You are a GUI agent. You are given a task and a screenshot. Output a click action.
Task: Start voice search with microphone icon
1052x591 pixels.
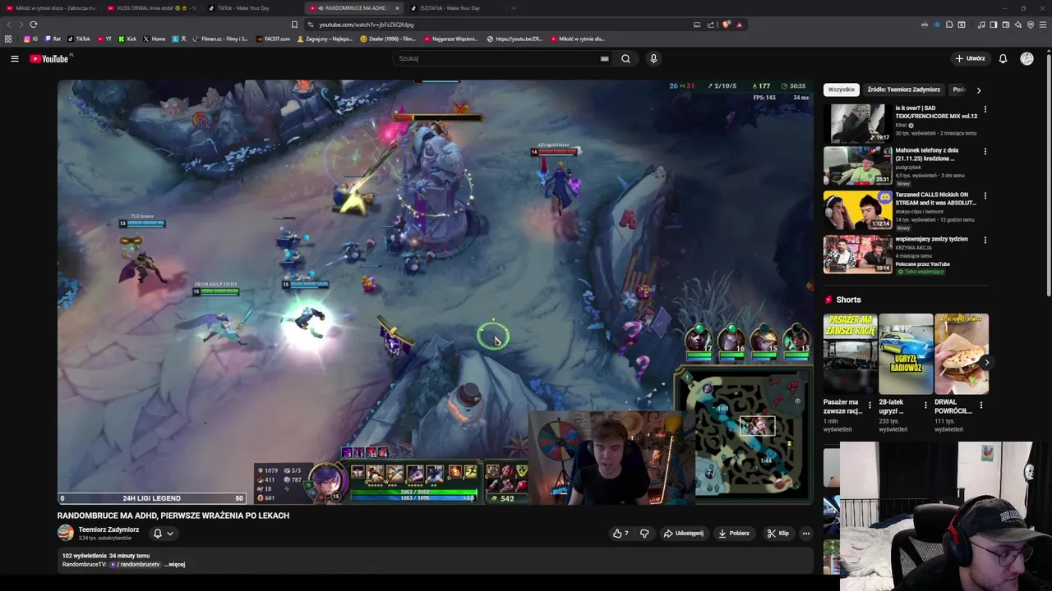pos(653,58)
